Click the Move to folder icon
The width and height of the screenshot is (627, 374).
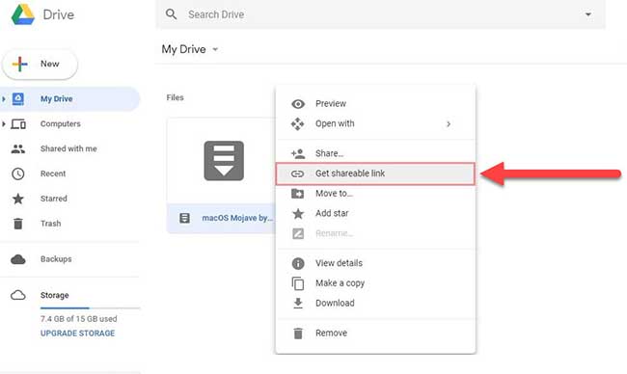pos(297,194)
